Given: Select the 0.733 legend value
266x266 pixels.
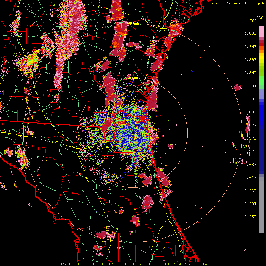Looking at the screenshot, I should [250, 99].
